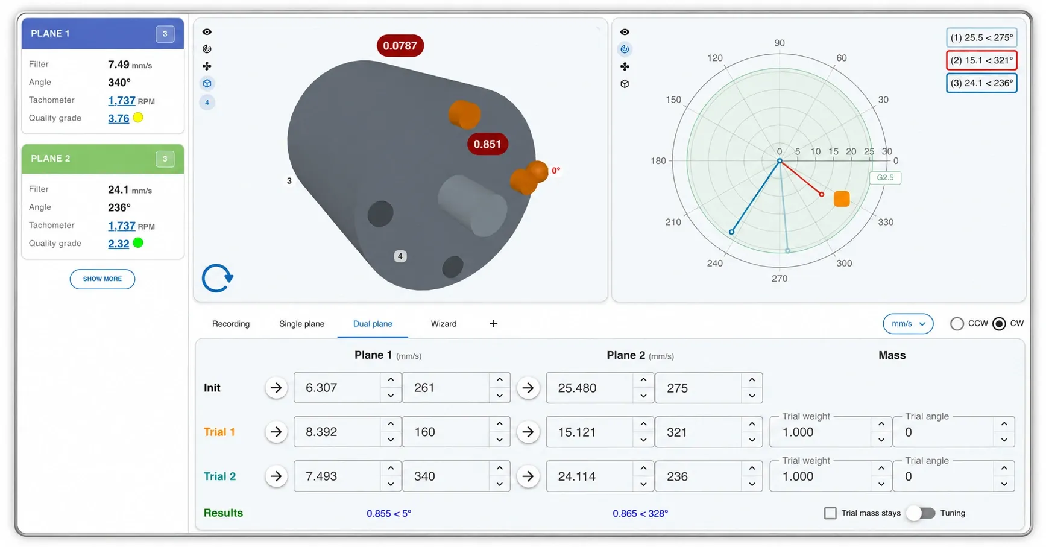Click active cube icon in 3D rotor view
1046x547 pixels.
pos(207,83)
